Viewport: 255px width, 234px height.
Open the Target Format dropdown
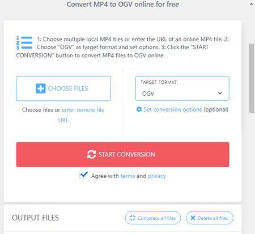click(x=182, y=88)
